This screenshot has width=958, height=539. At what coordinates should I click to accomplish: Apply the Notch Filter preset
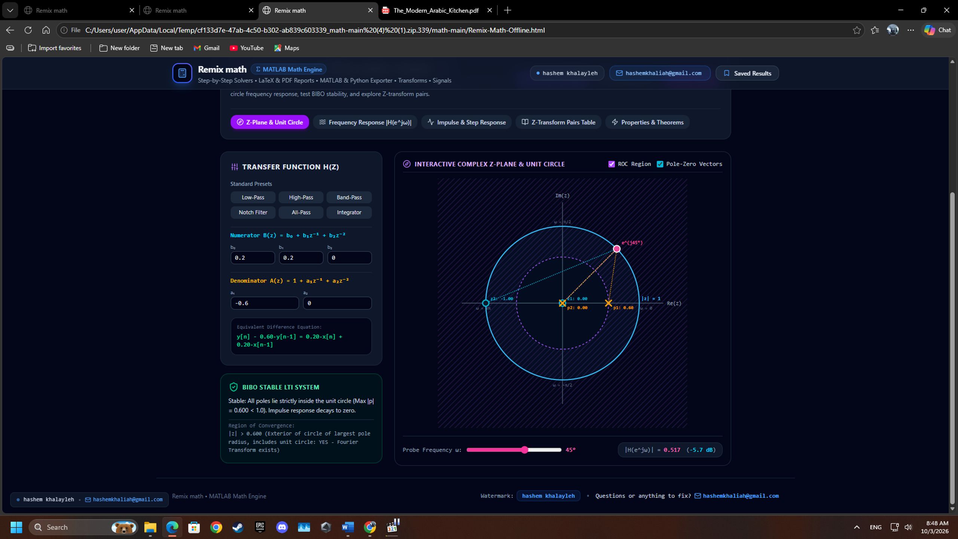point(253,212)
